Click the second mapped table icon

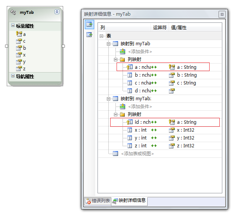pos(115,99)
